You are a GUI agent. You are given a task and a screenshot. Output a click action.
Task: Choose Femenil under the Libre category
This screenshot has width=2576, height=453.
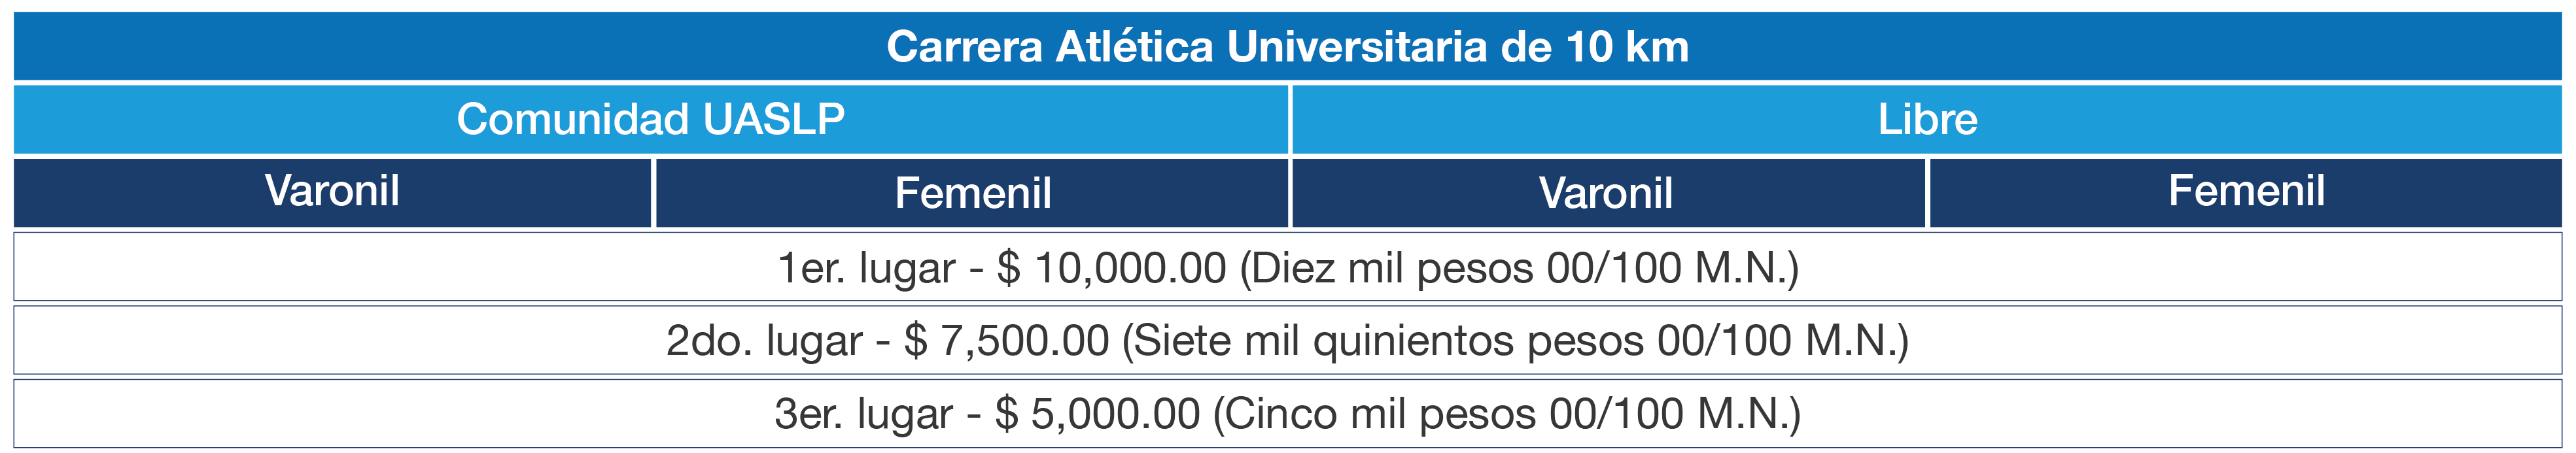click(2246, 192)
